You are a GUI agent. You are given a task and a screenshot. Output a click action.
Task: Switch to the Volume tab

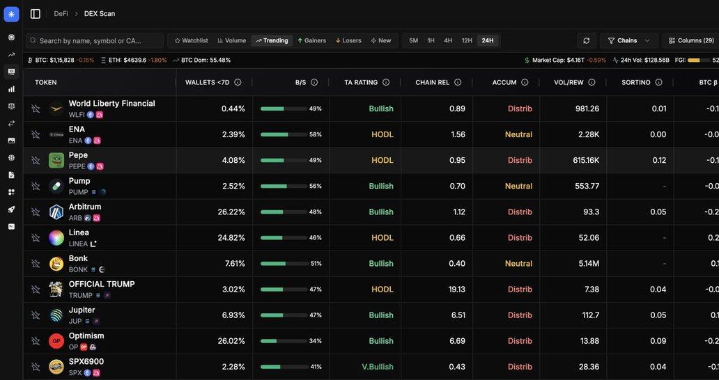click(231, 41)
